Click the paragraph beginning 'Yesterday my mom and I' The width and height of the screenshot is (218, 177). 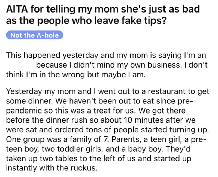[x=107, y=130]
